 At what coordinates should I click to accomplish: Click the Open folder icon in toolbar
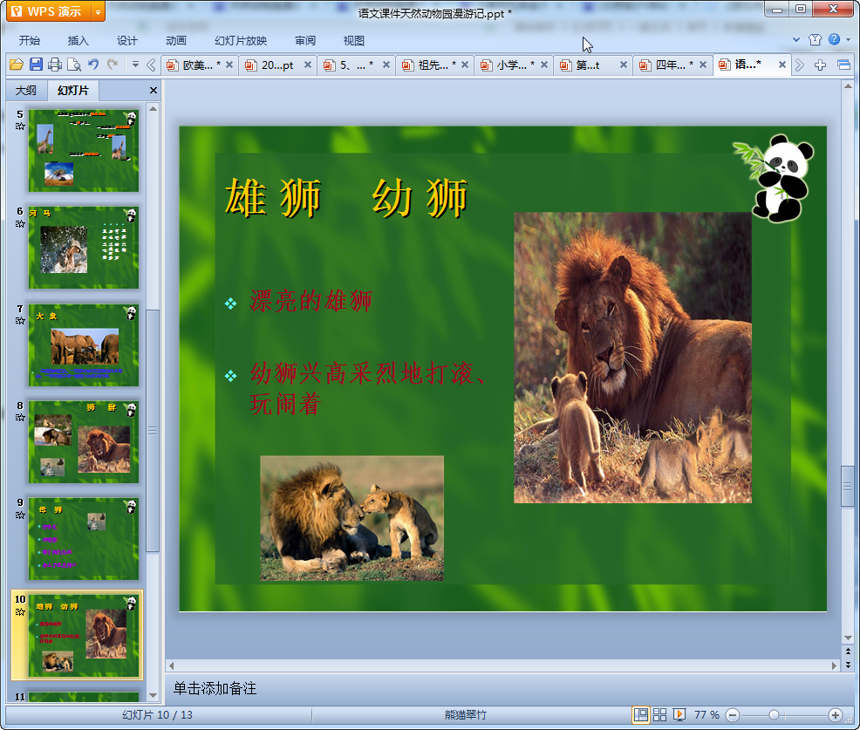[17, 65]
